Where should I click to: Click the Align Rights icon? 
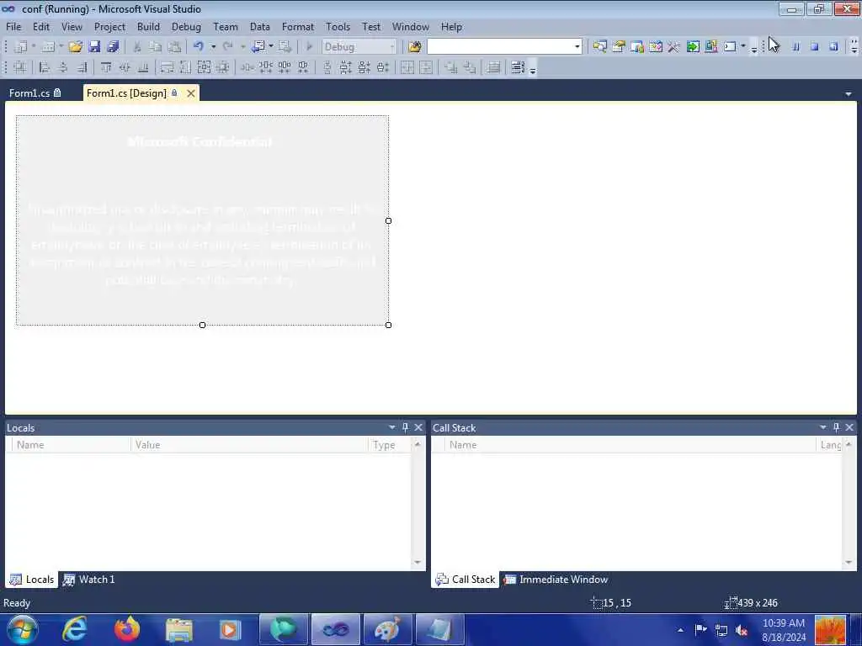coord(82,67)
